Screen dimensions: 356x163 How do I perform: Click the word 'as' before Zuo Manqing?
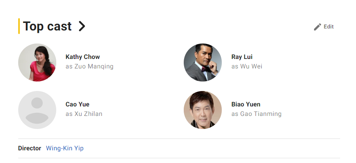(69, 66)
